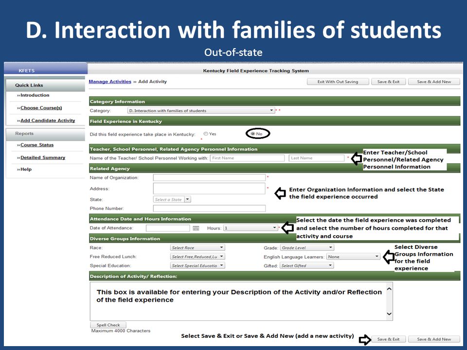Screen dimensions: 467x350
Task: Open the Select Race dropdown
Action: point(198,247)
